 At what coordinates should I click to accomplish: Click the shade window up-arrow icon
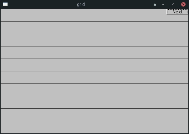(155, 5)
